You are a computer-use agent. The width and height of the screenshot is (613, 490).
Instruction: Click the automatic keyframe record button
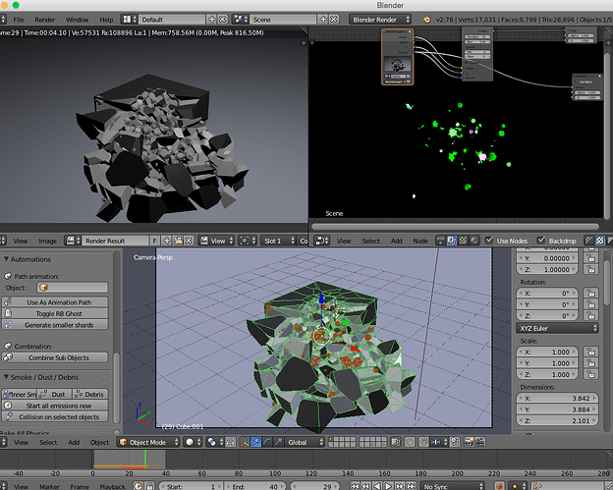pos(499,486)
